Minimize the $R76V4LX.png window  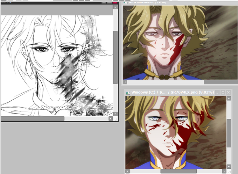click(x=217, y=92)
